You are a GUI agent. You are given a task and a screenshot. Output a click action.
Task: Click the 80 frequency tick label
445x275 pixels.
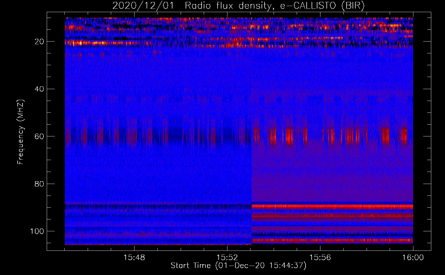[x=39, y=184]
